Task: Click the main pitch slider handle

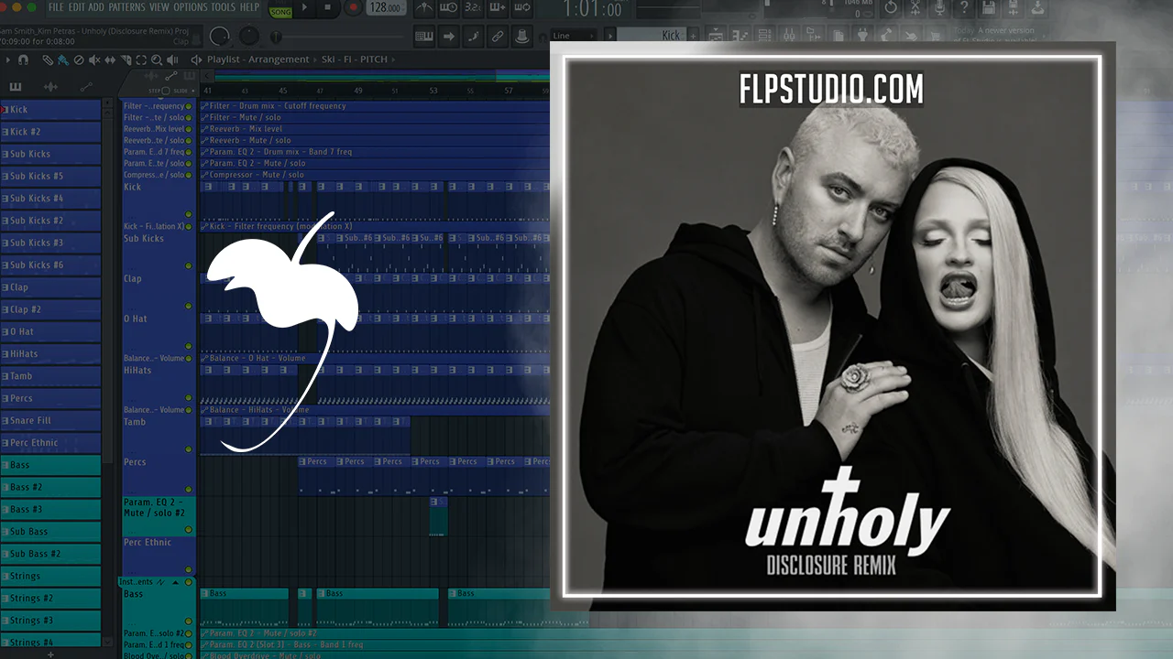Action: 274,37
